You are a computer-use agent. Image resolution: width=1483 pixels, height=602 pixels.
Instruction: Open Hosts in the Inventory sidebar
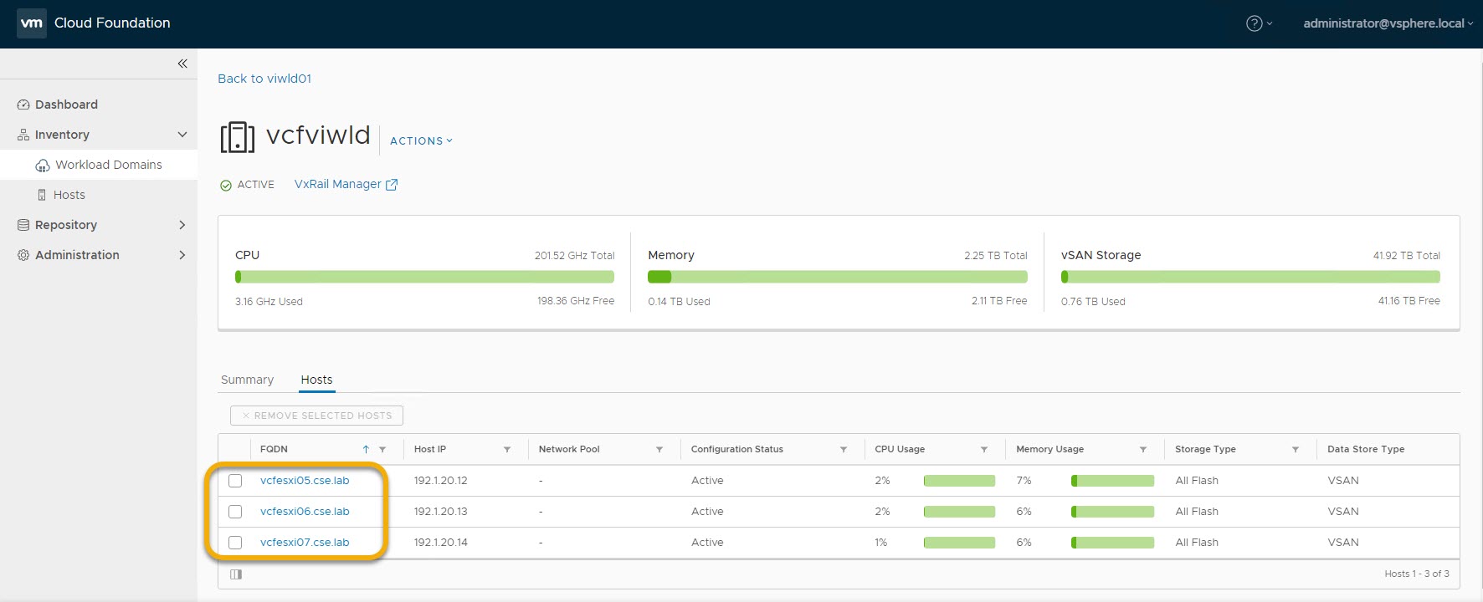[x=69, y=195]
